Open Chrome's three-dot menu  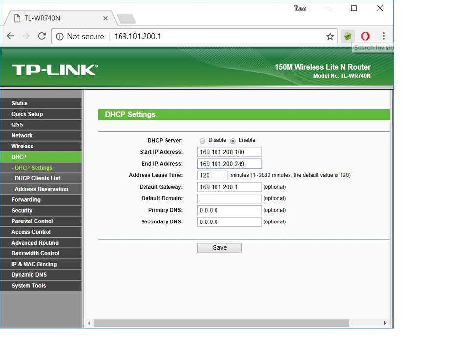click(384, 36)
